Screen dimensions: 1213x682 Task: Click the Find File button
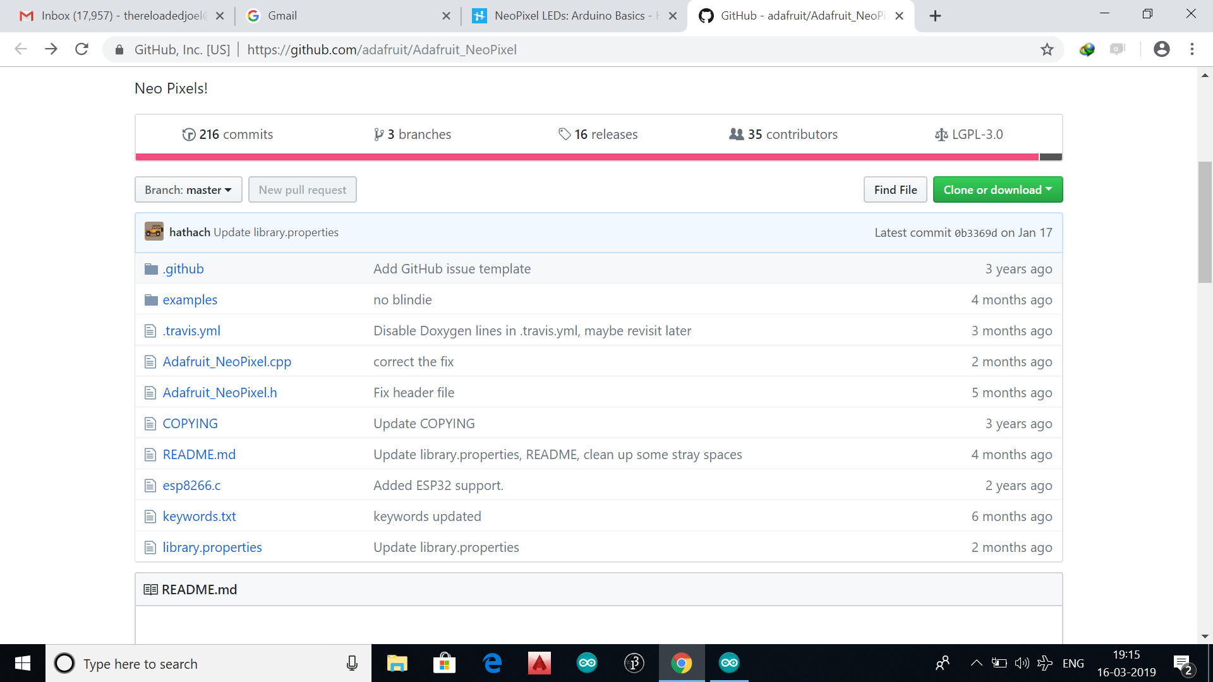point(895,189)
